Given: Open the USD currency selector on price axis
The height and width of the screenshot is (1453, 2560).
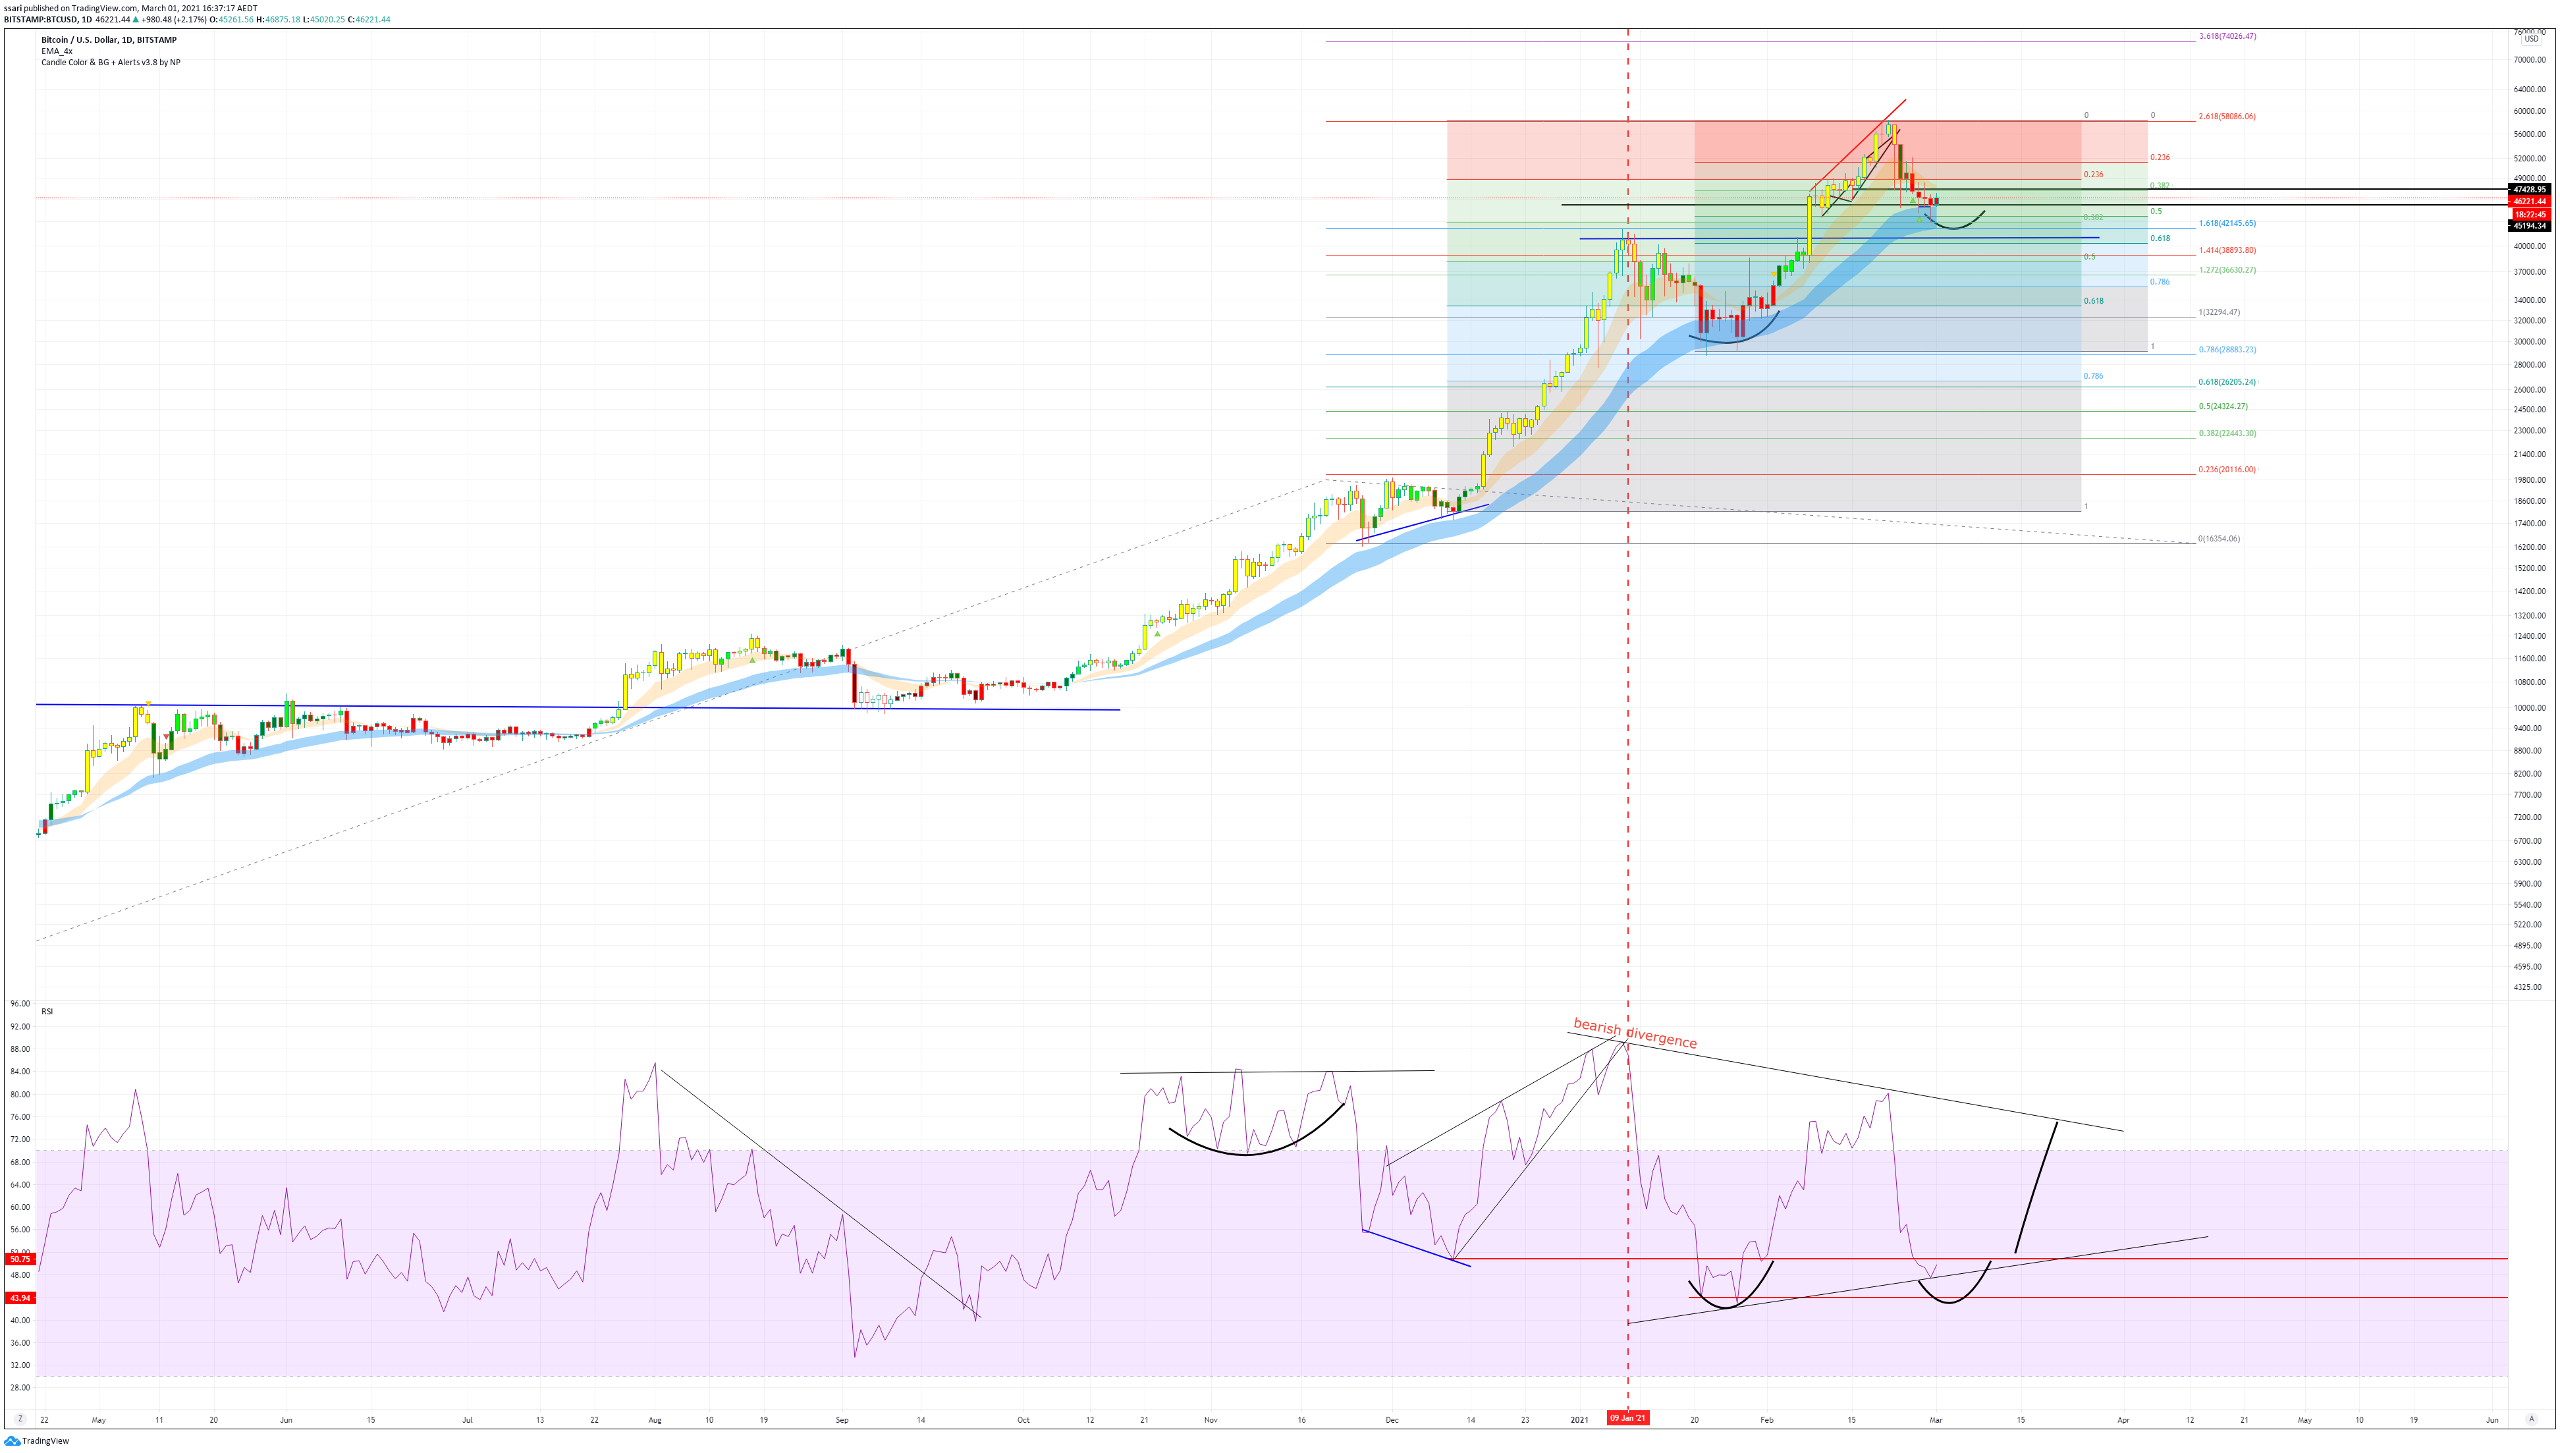Looking at the screenshot, I should pyautogui.click(x=2531, y=39).
